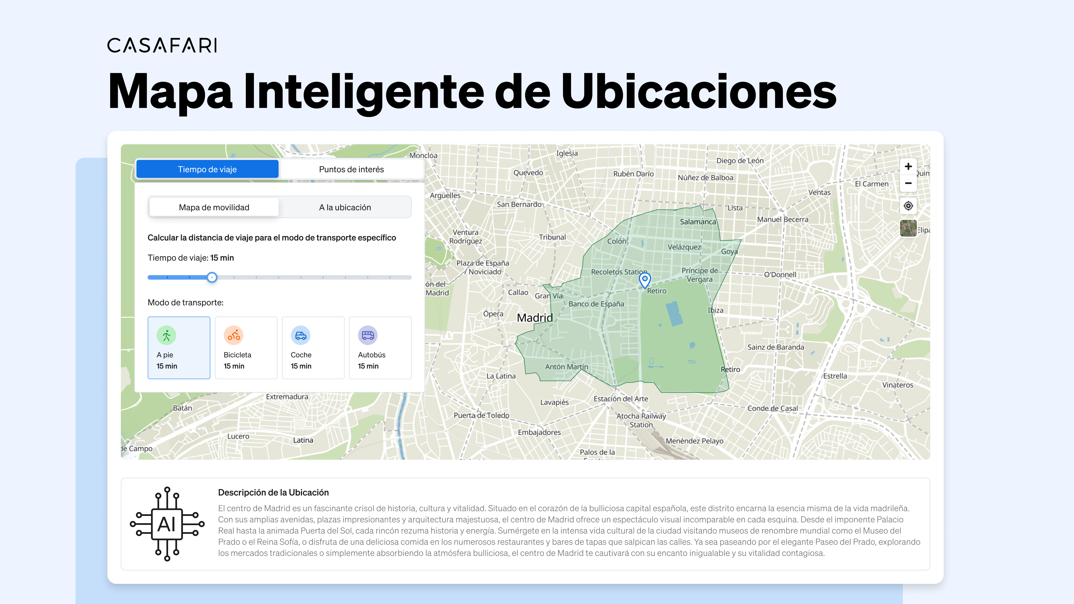The image size is (1074, 604).
Task: Click 'Recoletos Station' map label
Action: (x=619, y=272)
